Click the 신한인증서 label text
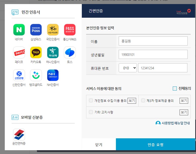 19,85
